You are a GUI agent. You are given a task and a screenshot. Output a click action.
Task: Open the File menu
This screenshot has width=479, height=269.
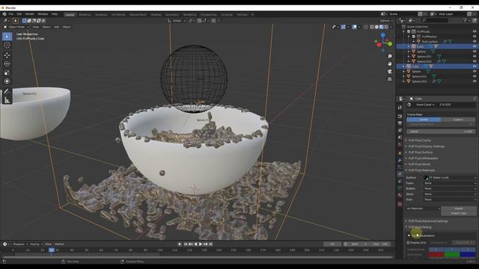click(x=11, y=14)
